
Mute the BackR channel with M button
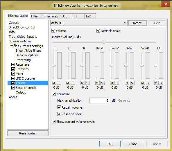click(x=112, y=83)
